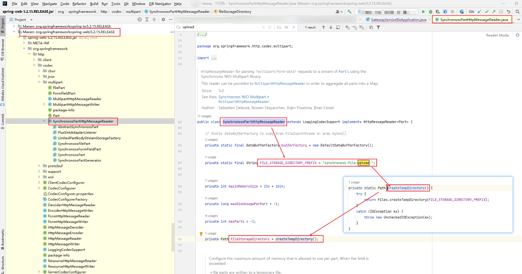The width and height of the screenshot is (522, 274).
Task: Run with coverage shield icon
Action: pyautogui.click(x=438, y=12)
